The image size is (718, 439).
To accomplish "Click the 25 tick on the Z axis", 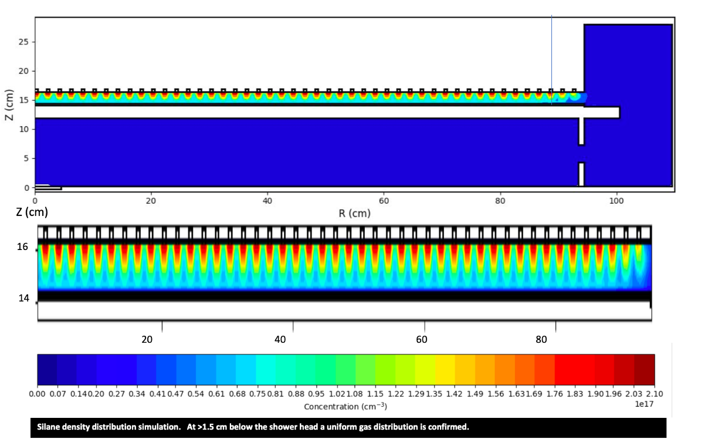I will [26, 42].
